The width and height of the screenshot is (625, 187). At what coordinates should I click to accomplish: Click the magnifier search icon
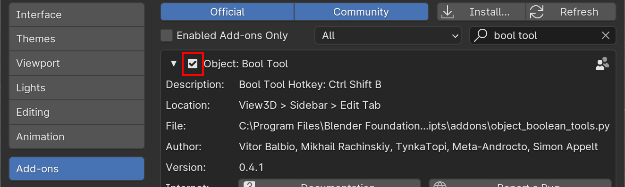coord(481,35)
